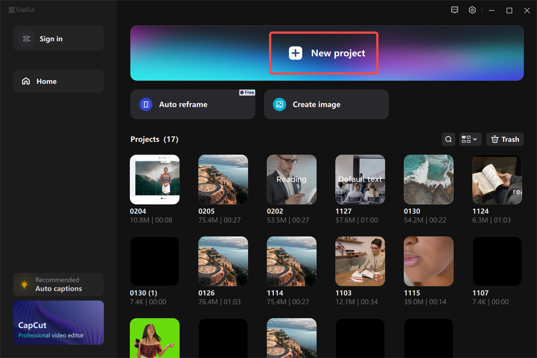Open the Trash to view deleted projects
Viewport: 537px width, 358px height.
point(505,139)
